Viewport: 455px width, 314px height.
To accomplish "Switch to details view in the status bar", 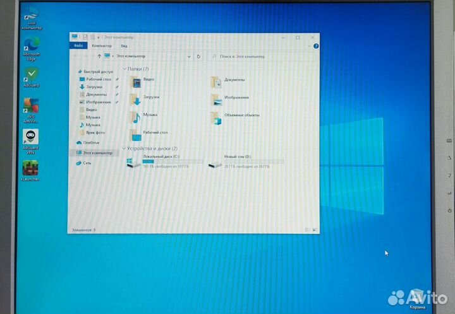I will point(307,230).
